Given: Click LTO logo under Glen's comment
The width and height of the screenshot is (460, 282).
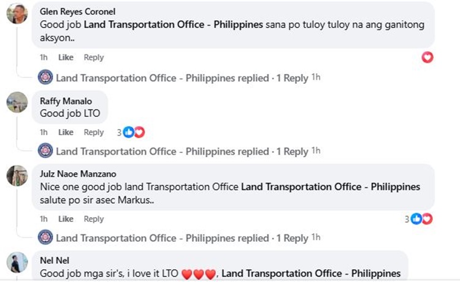Looking at the screenshot, I should [x=45, y=78].
